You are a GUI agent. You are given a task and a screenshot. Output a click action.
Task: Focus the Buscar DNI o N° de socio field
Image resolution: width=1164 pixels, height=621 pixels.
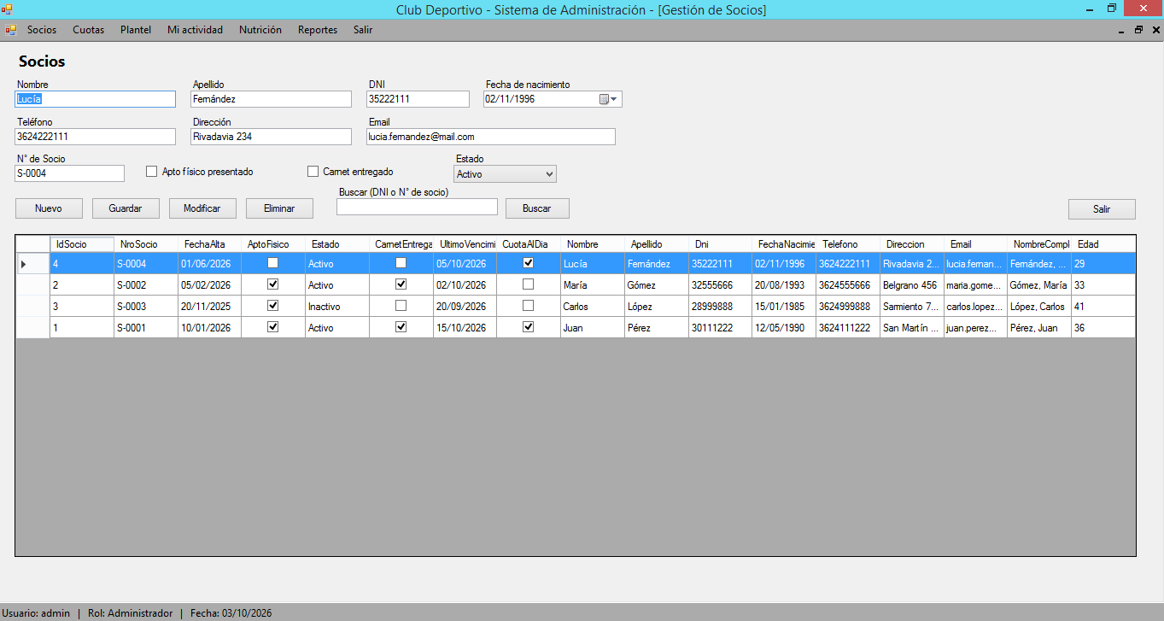[x=417, y=207]
